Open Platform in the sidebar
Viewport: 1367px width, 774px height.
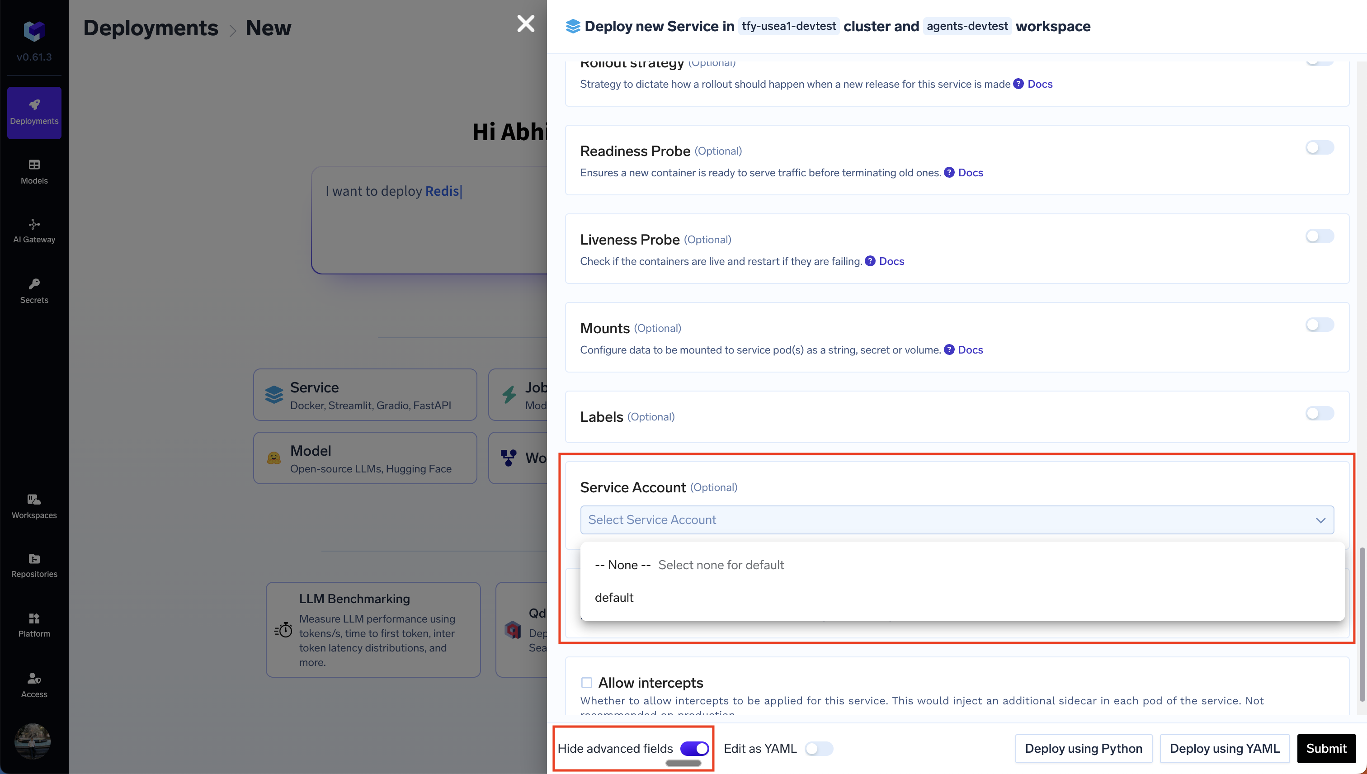pos(34,625)
